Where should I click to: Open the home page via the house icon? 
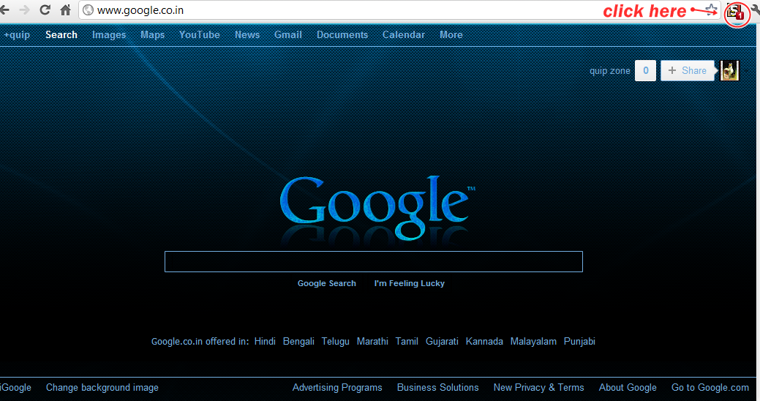[x=65, y=10]
